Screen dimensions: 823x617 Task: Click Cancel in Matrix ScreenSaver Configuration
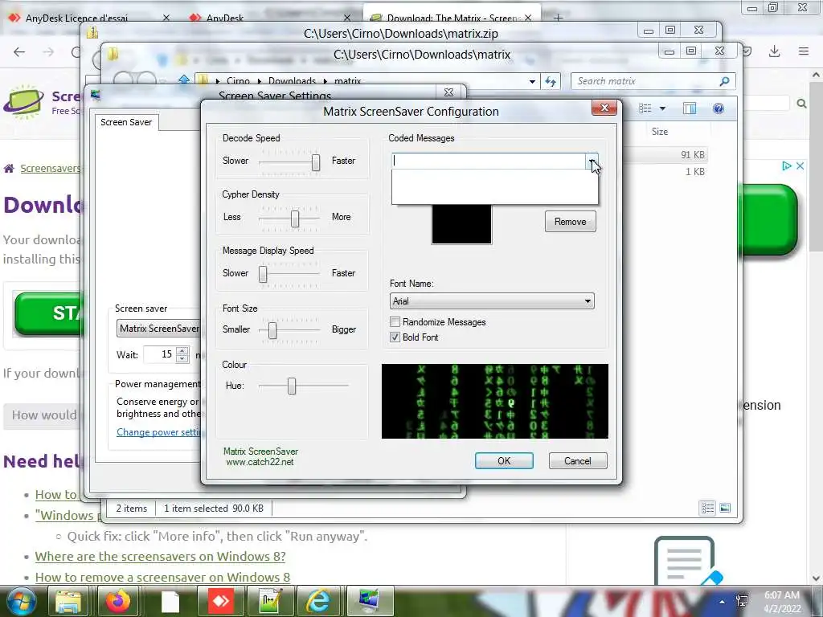pos(577,460)
